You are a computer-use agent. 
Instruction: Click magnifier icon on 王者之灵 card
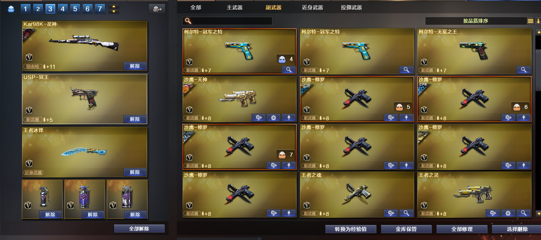point(523,213)
